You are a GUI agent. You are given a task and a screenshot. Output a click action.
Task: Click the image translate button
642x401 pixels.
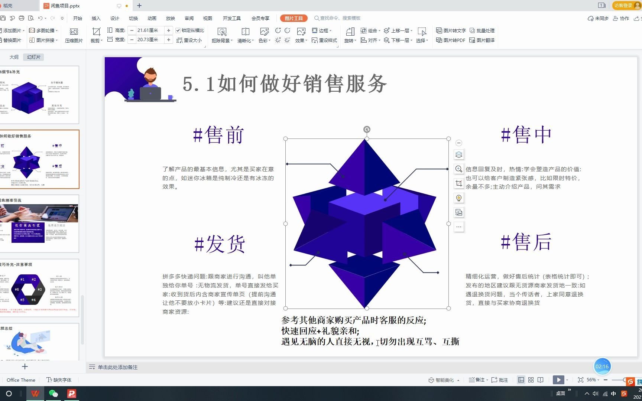482,40
